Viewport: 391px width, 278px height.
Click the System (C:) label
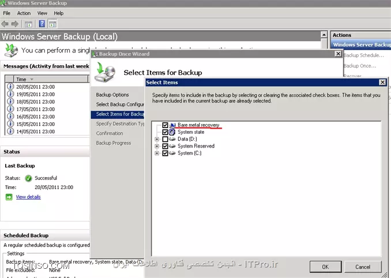[x=190, y=153]
